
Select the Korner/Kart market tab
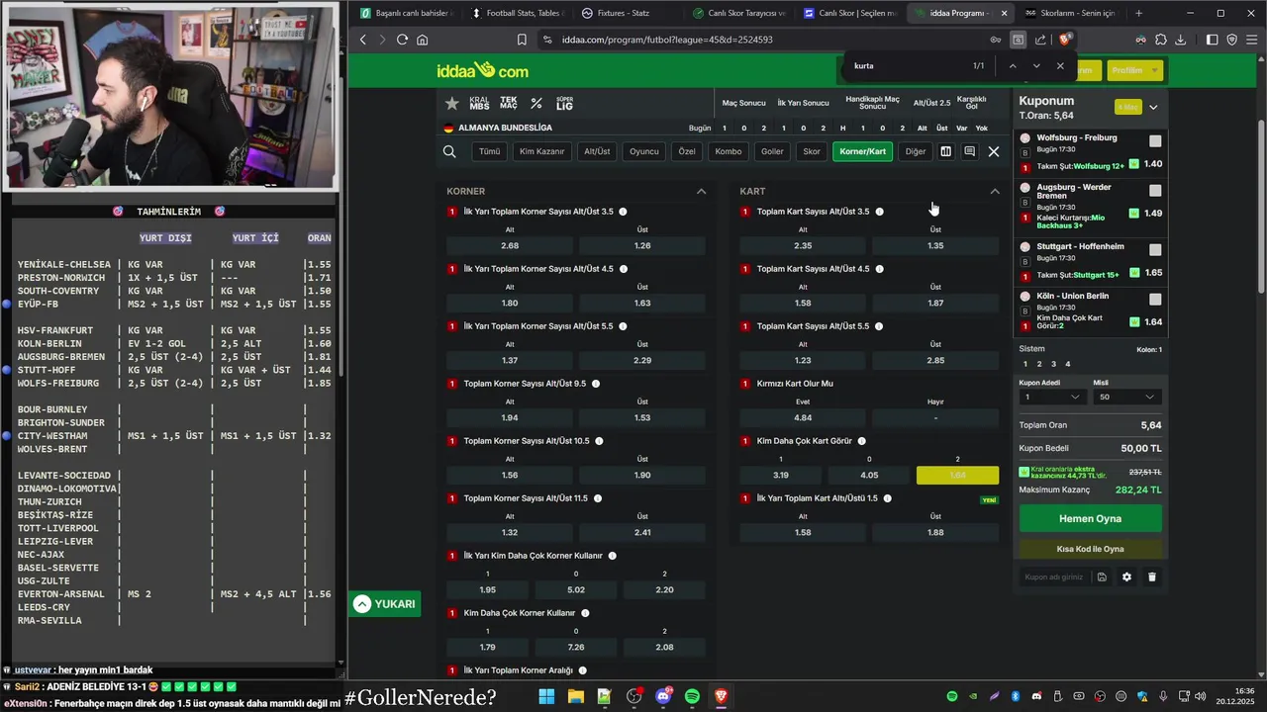click(x=862, y=151)
